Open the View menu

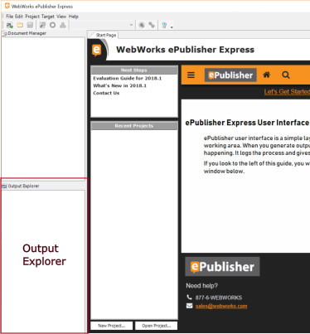(x=61, y=17)
